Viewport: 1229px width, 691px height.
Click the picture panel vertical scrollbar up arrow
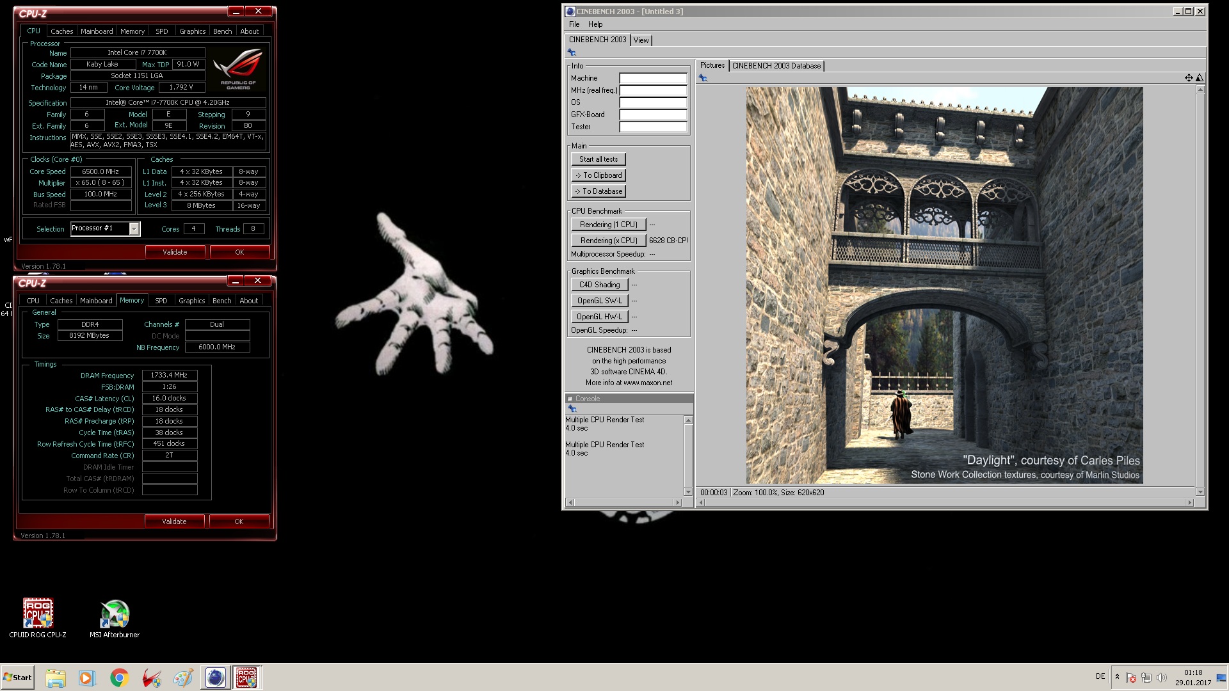[1200, 90]
